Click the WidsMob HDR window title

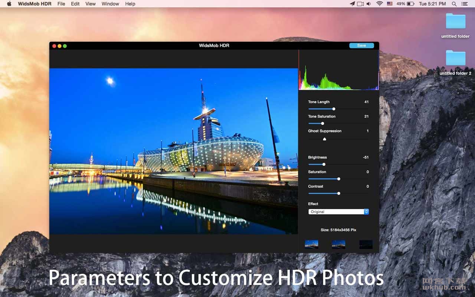coord(214,45)
